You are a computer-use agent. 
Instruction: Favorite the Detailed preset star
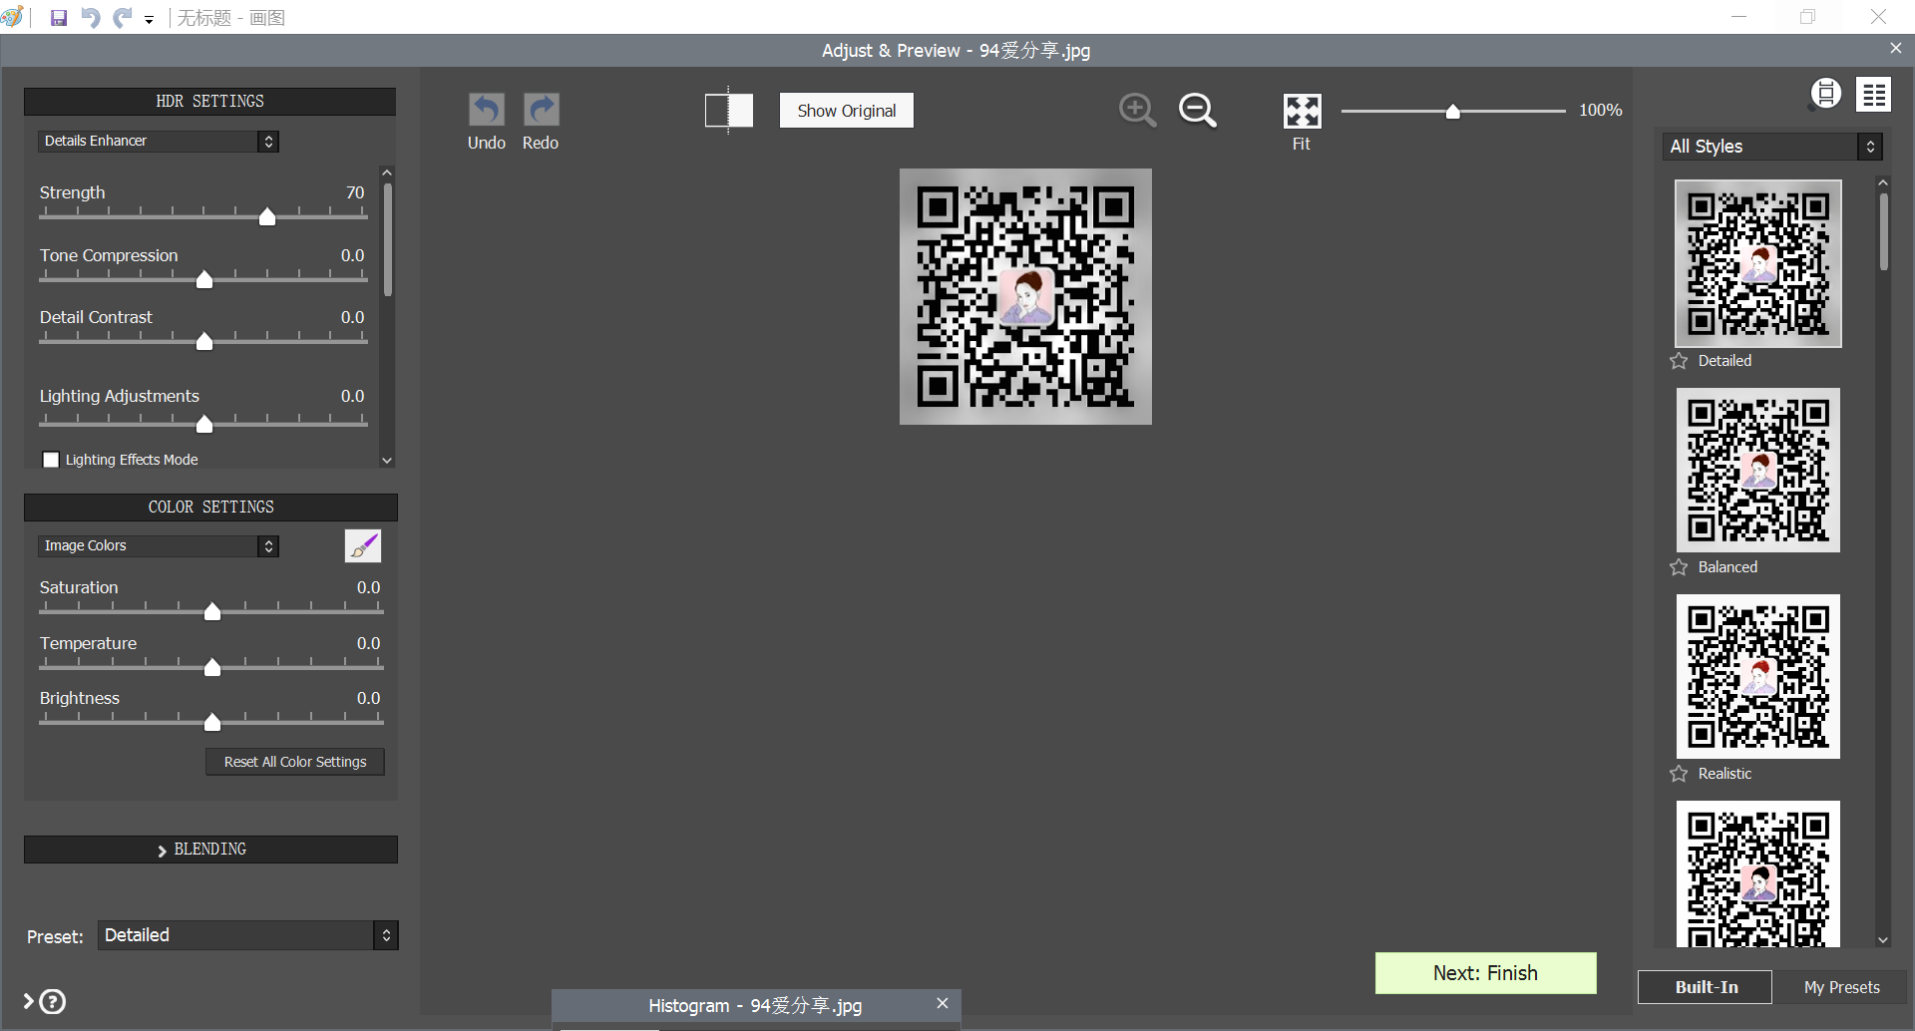coord(1680,361)
